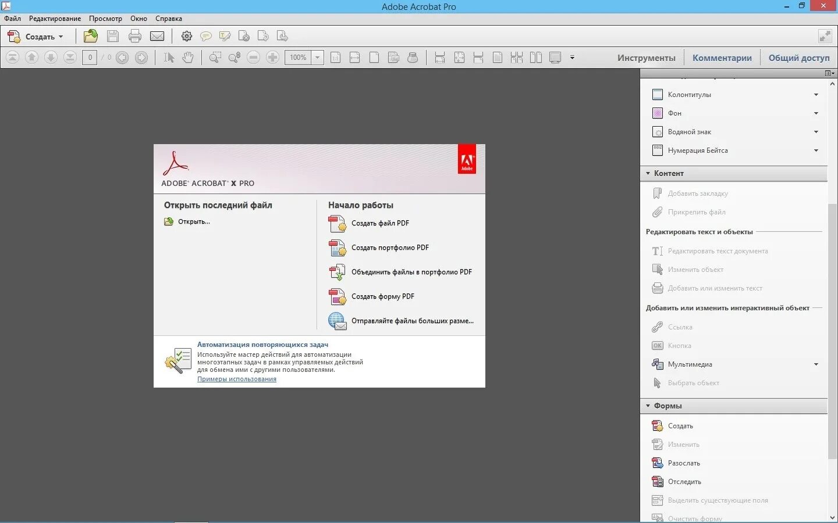Select the Hand pan tool

187,58
